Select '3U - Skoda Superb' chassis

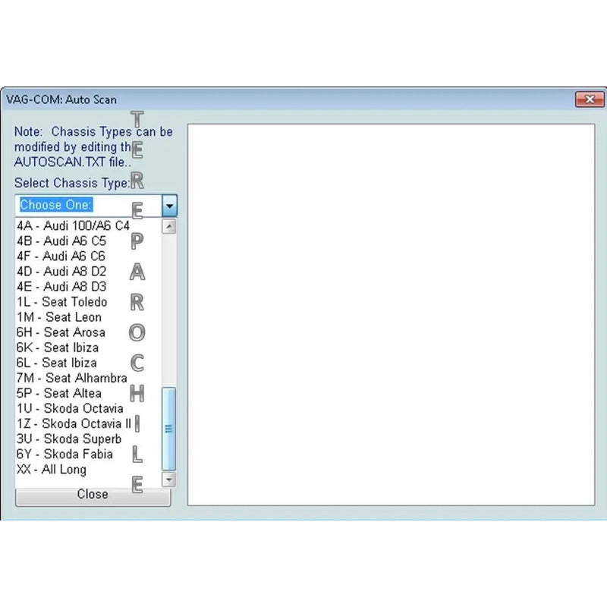(x=88, y=439)
